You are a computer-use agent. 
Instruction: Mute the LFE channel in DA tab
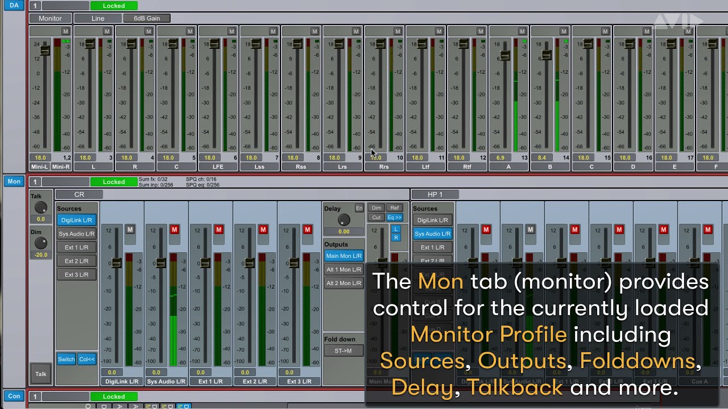pyautogui.click(x=231, y=31)
